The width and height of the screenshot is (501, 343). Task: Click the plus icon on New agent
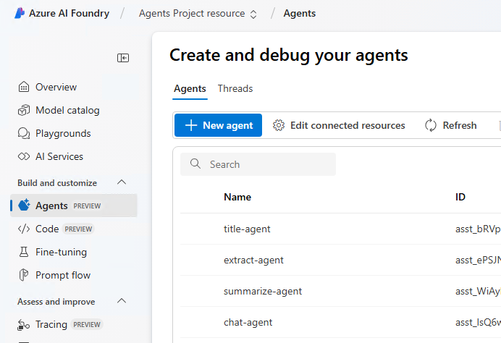pyautogui.click(x=191, y=125)
